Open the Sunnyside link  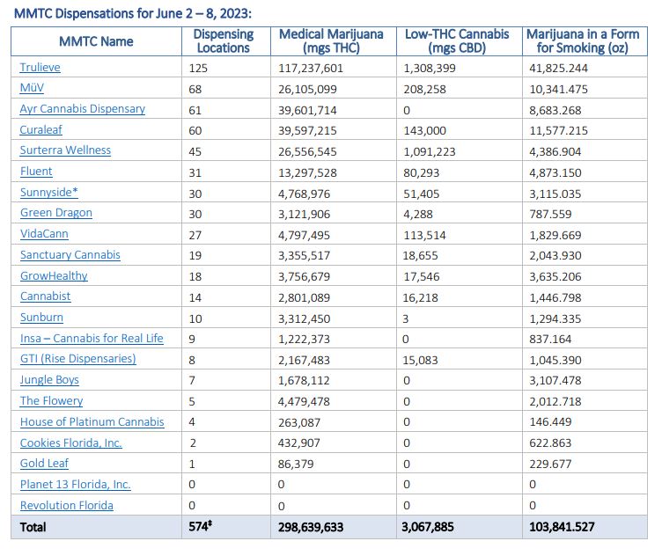click(x=48, y=192)
